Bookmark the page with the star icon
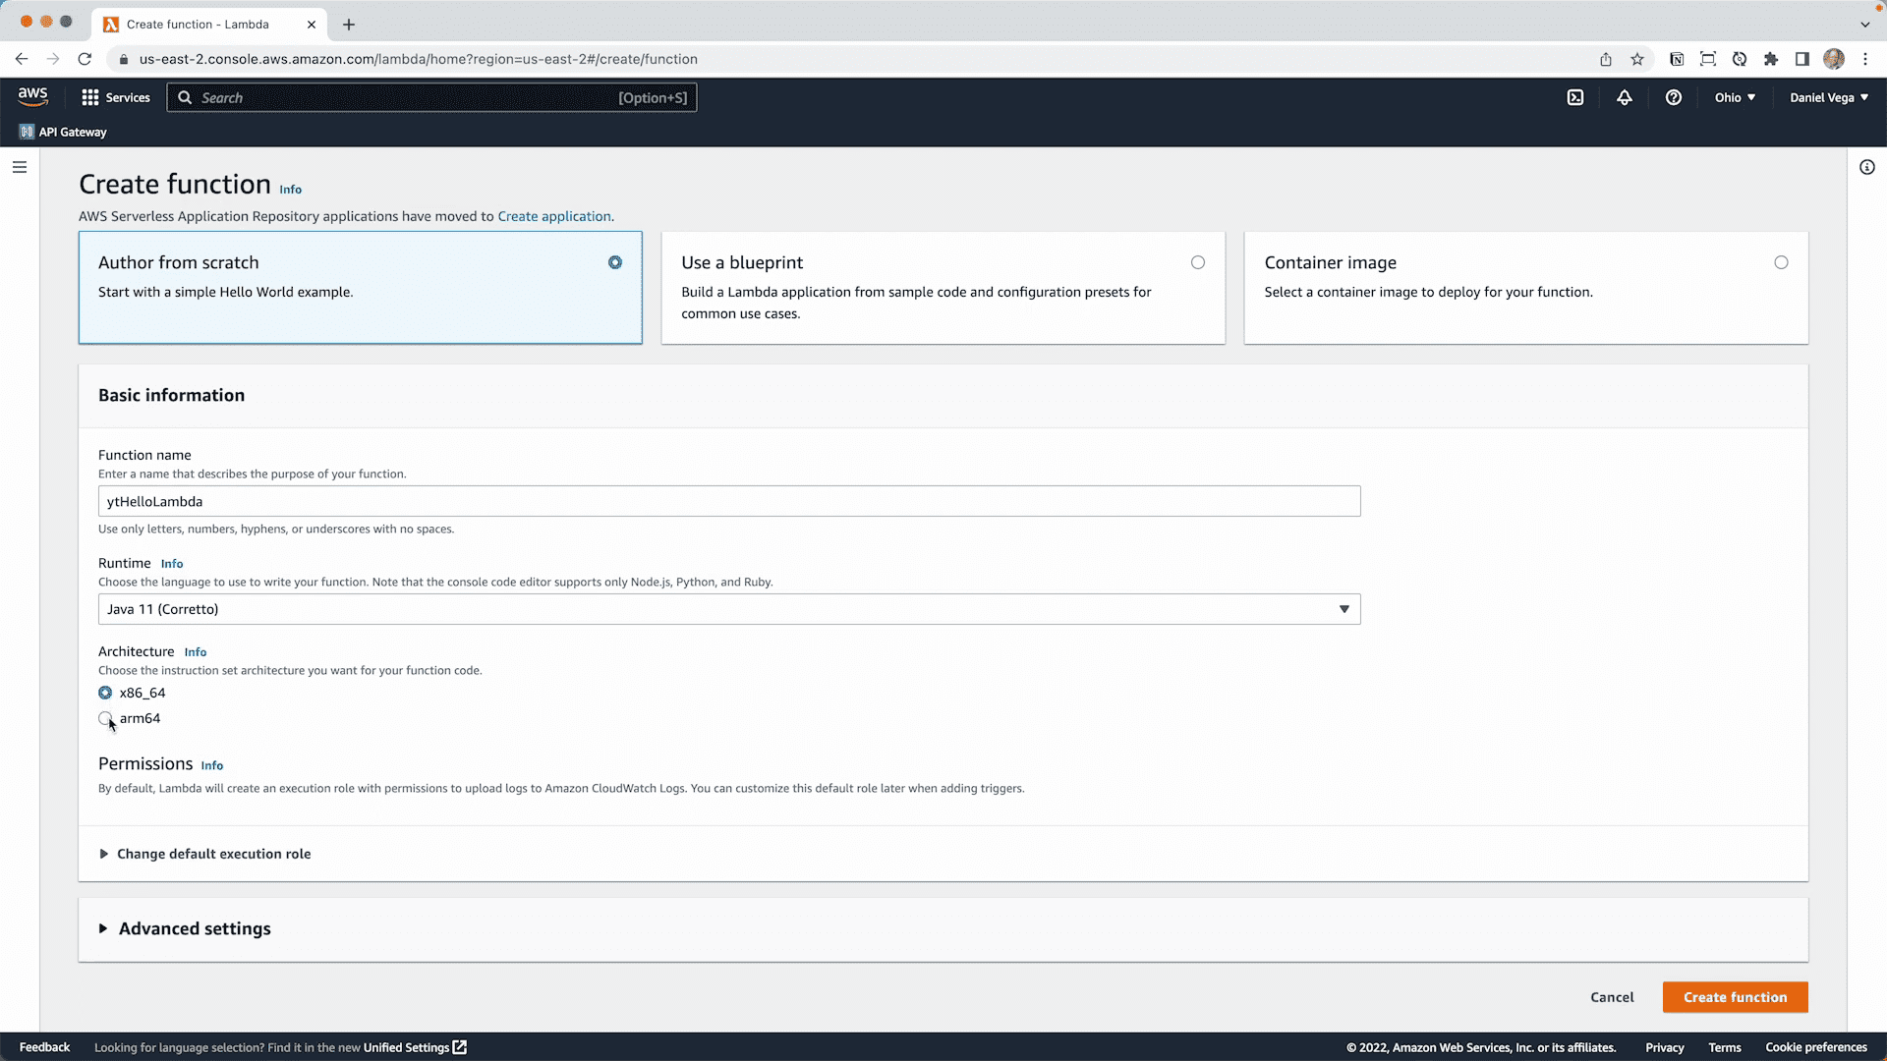Image resolution: width=1887 pixels, height=1061 pixels. click(x=1637, y=59)
